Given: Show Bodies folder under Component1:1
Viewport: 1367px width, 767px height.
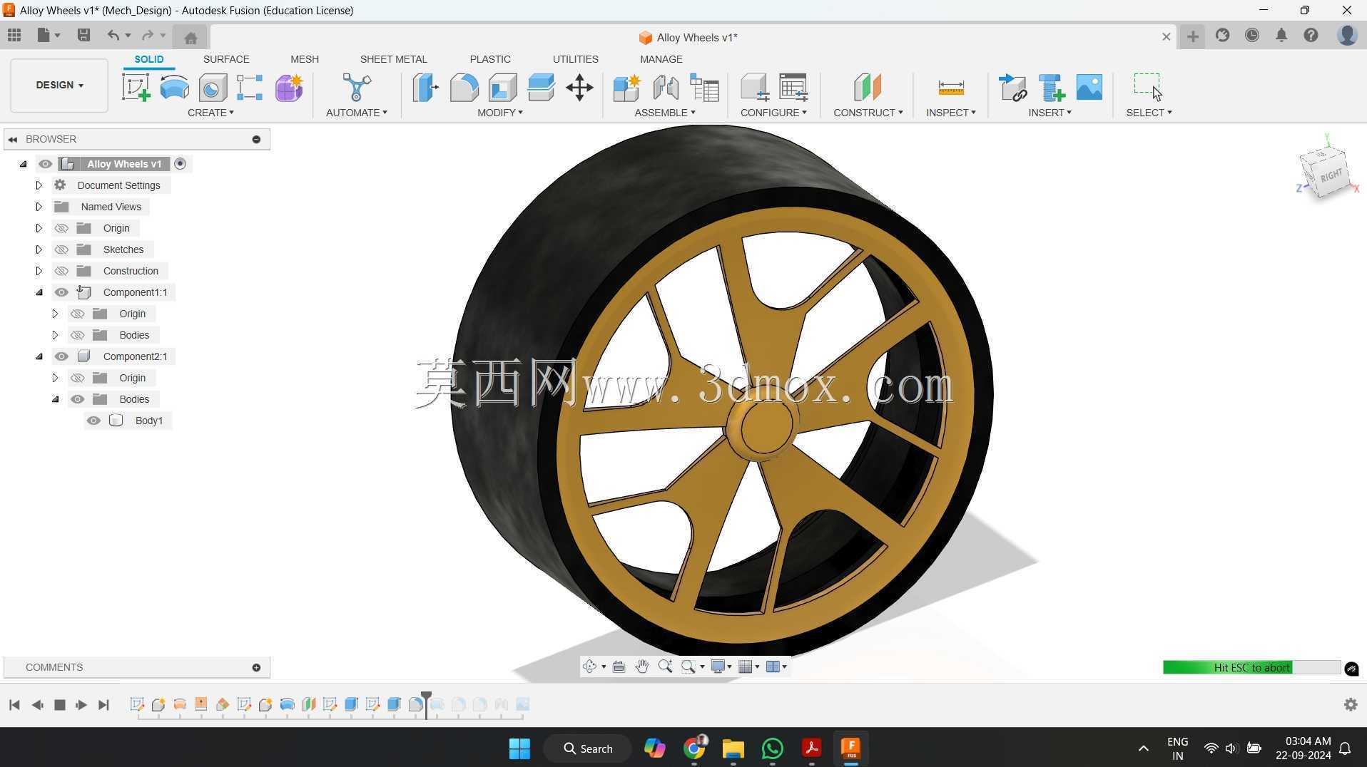Looking at the screenshot, I should 78,335.
